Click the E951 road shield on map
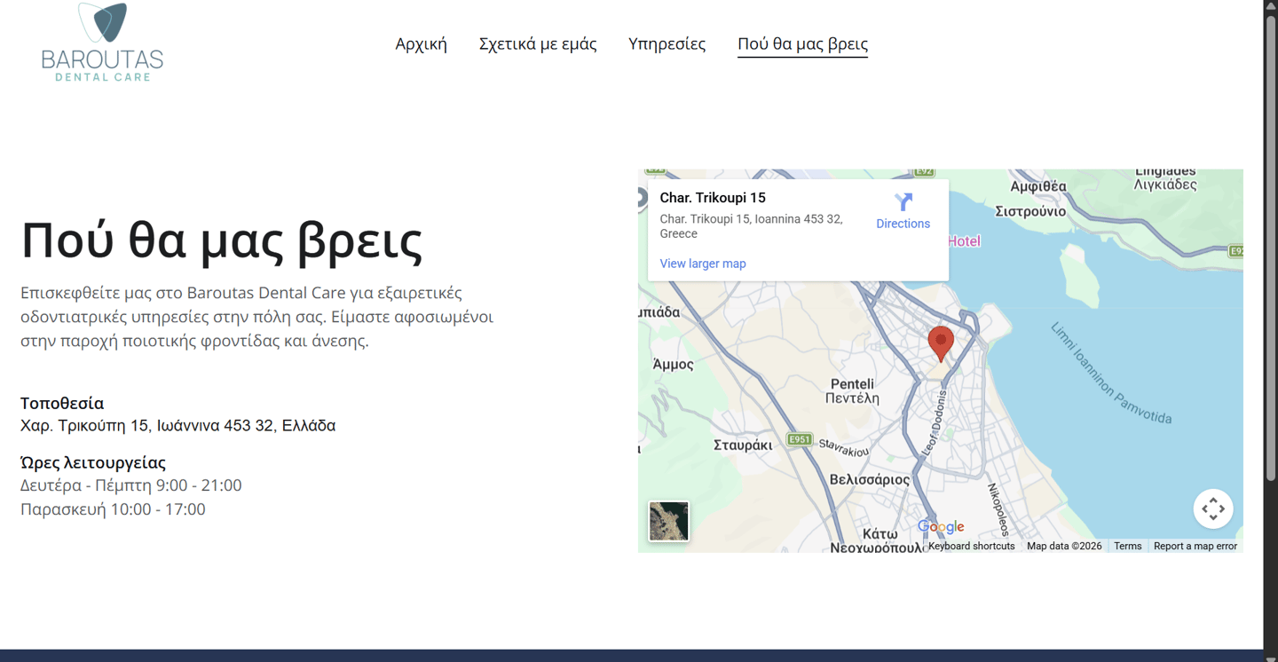Image resolution: width=1278 pixels, height=662 pixels. 800,439
